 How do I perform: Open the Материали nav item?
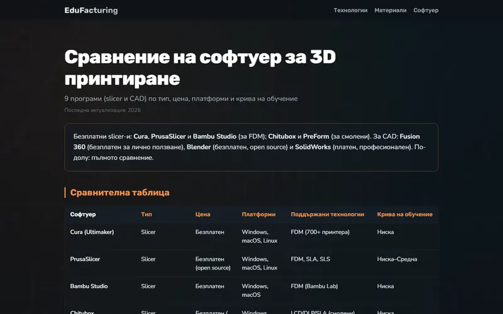tap(390, 10)
